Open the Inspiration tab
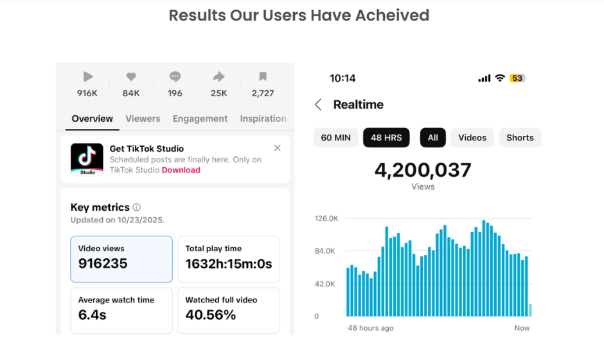 (263, 119)
